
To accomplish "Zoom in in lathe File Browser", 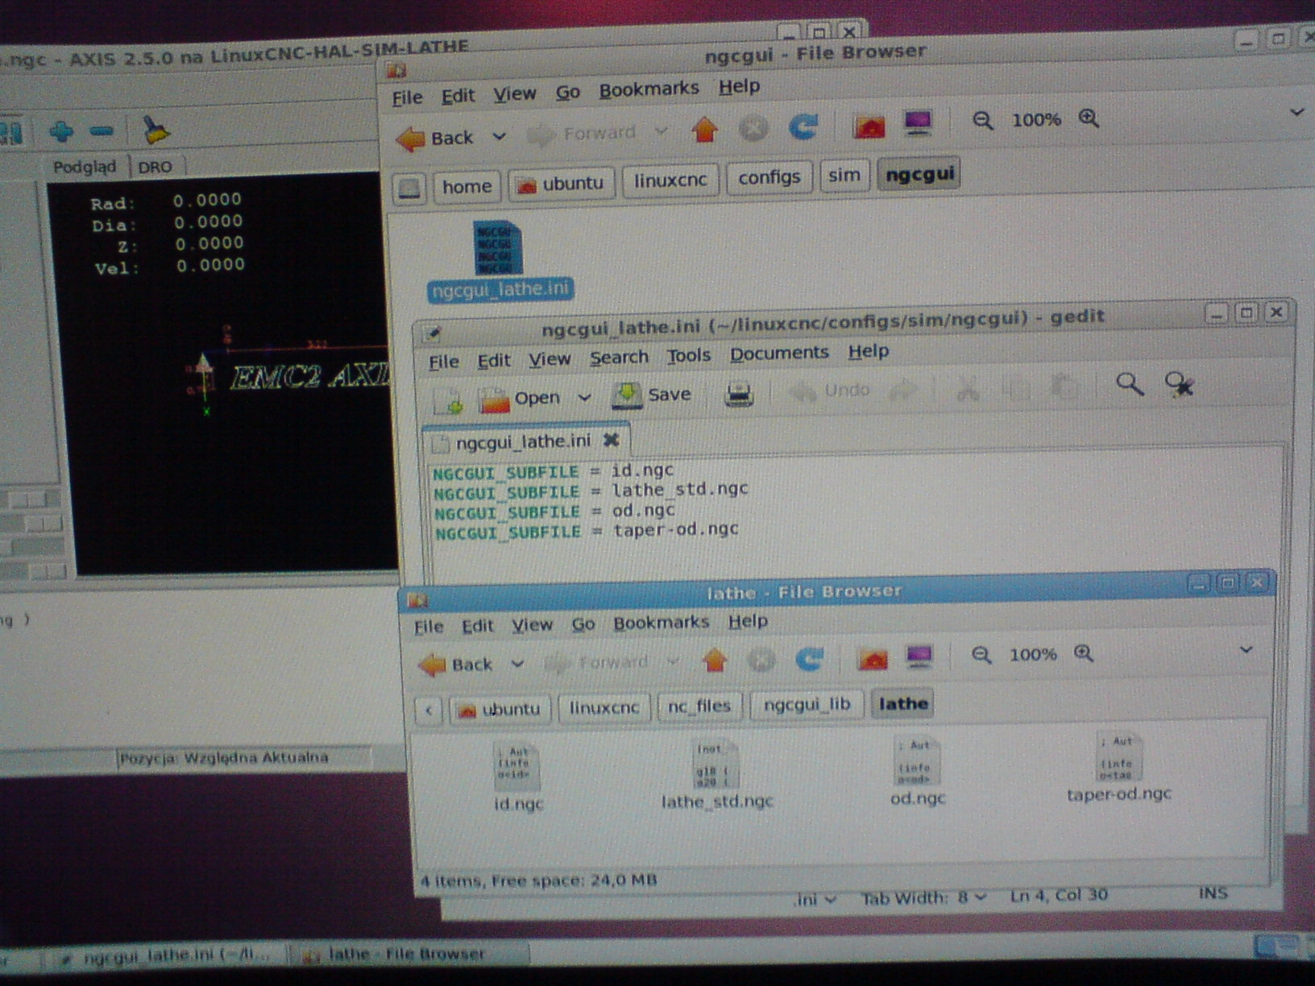I will pyautogui.click(x=1084, y=653).
